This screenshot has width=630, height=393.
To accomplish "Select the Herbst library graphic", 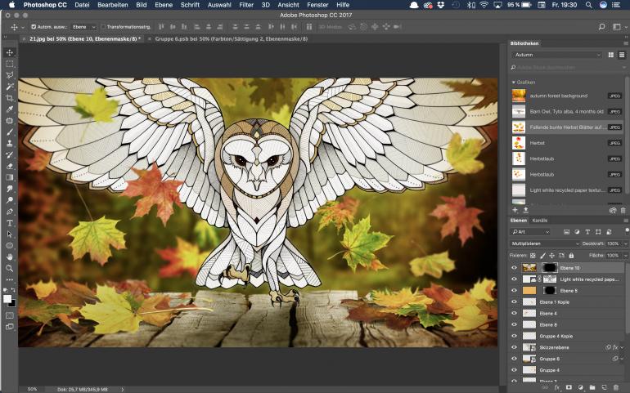I will click(x=567, y=143).
